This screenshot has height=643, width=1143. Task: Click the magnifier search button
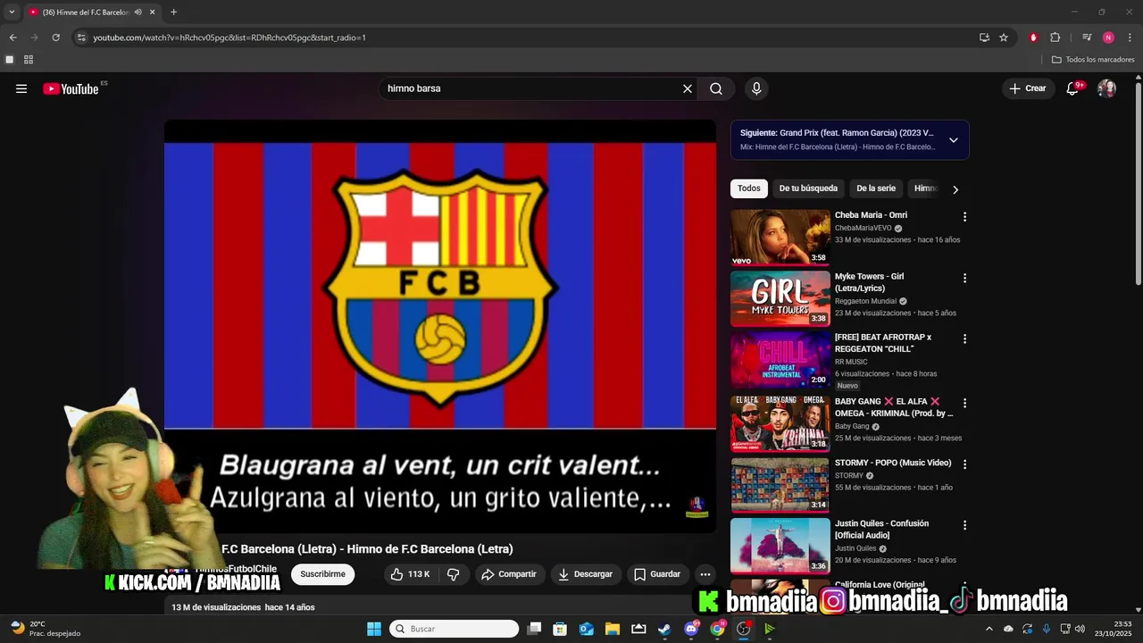point(716,88)
